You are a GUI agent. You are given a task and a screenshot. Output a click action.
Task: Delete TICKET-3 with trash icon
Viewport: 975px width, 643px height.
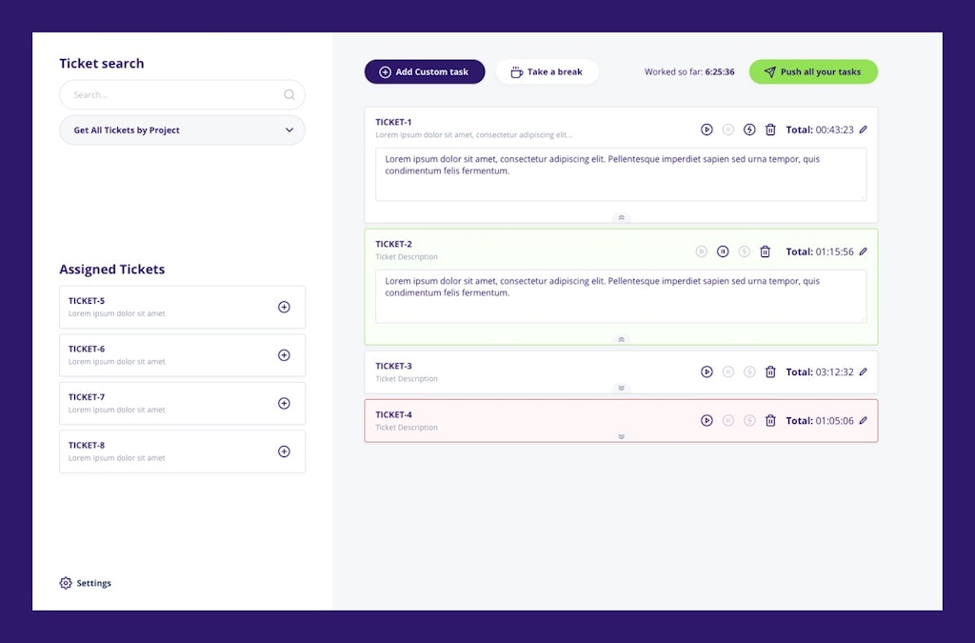tap(770, 372)
